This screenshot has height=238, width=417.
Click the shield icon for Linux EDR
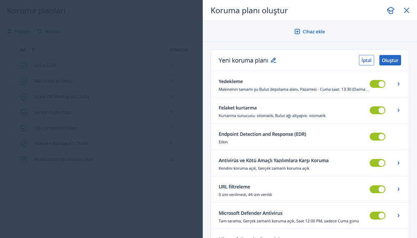pyautogui.click(x=24, y=65)
